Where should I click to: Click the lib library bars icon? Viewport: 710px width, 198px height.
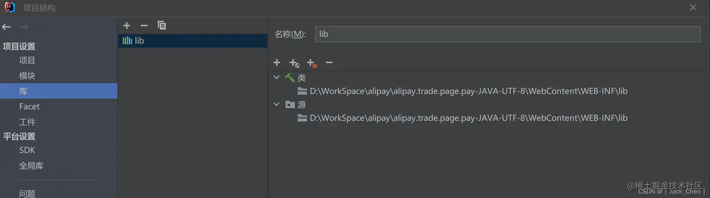point(127,41)
